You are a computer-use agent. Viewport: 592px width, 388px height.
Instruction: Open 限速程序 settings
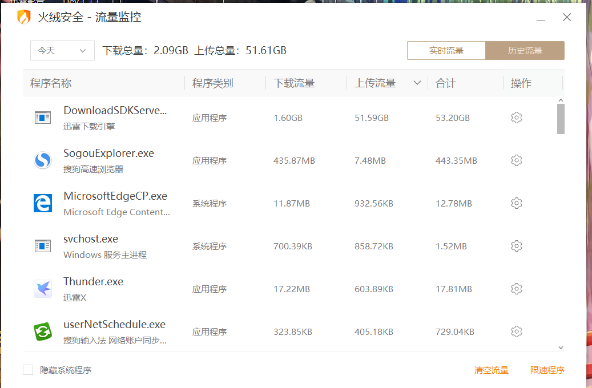point(546,370)
